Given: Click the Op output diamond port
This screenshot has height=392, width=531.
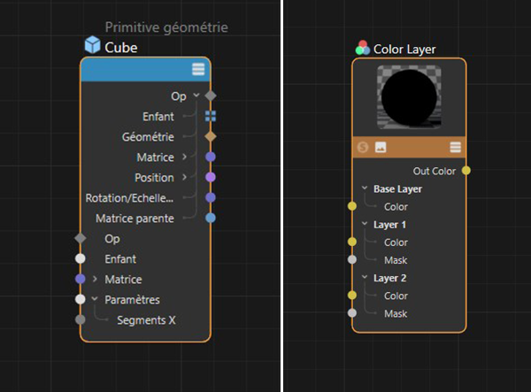Looking at the screenshot, I should [x=210, y=95].
